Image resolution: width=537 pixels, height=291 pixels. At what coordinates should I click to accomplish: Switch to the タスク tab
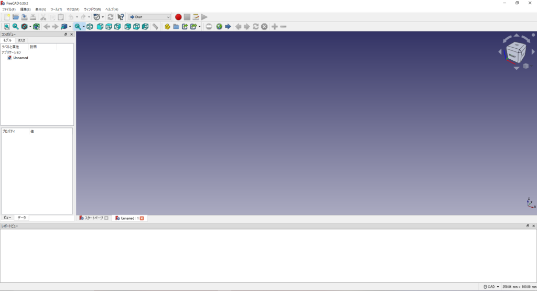click(22, 40)
